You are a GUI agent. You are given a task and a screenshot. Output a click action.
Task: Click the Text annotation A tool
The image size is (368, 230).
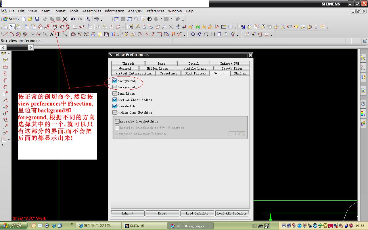(52, 34)
